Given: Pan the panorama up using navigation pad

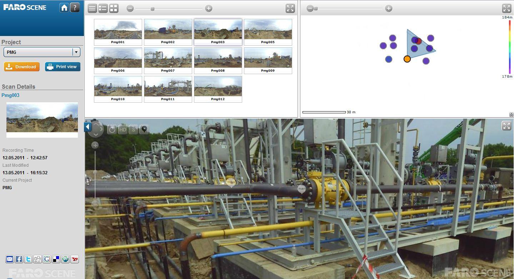Looking at the screenshot, I should pyautogui.click(x=96, y=123).
